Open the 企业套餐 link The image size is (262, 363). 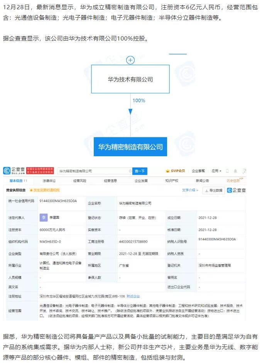[x=198, y=171]
